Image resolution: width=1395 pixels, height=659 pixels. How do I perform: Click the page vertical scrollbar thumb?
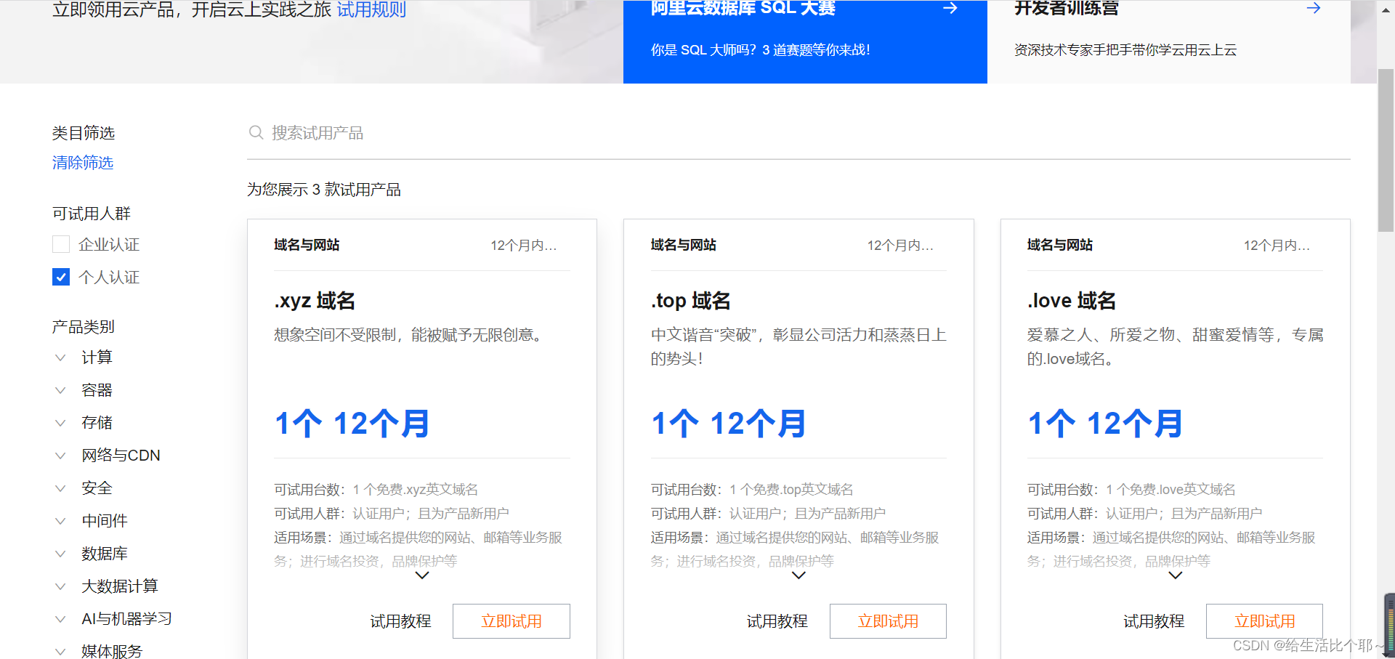pyautogui.click(x=1386, y=150)
